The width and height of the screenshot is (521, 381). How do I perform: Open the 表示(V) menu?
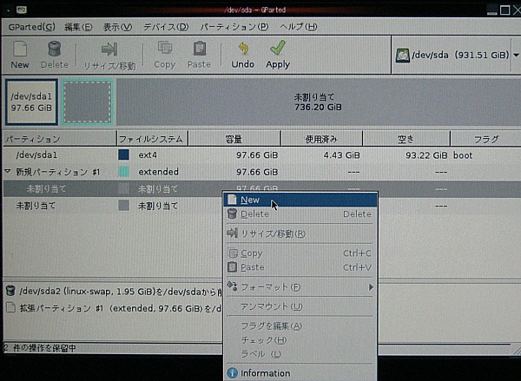pos(117,27)
